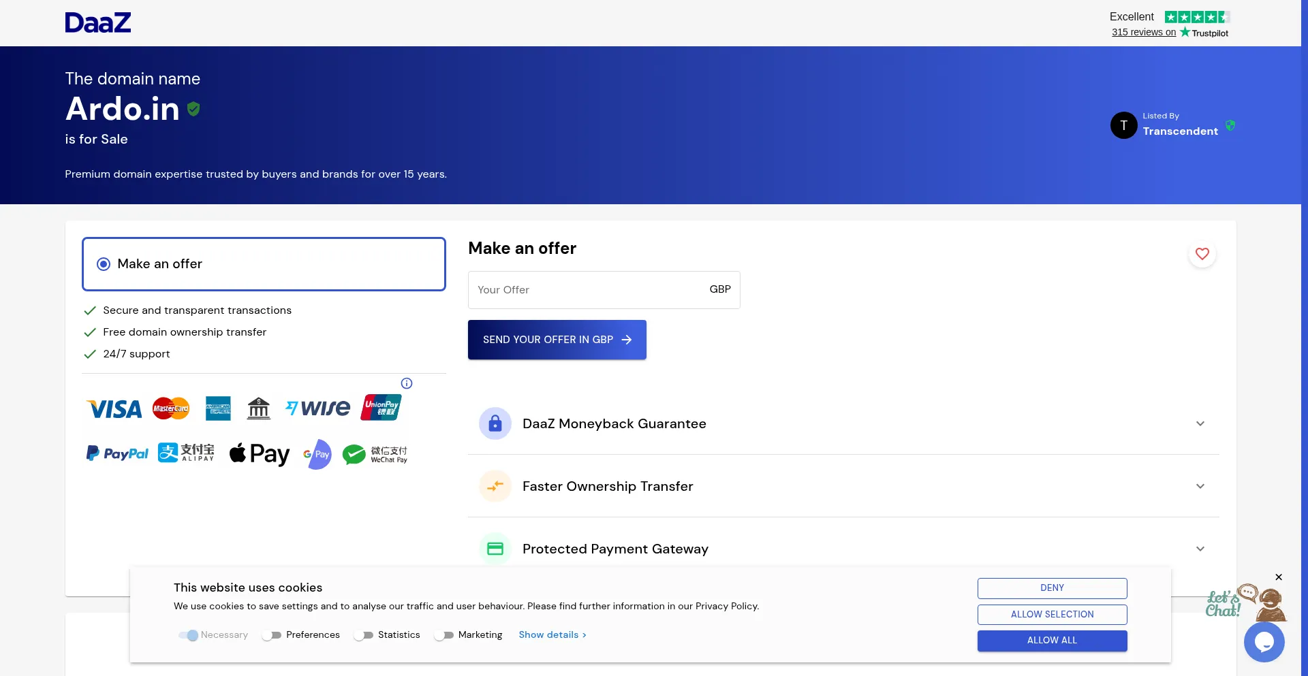Add domain to favorites with heart icon
1308x676 pixels.
click(1202, 254)
